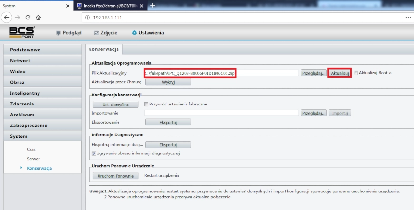The height and width of the screenshot is (210, 414).
Task: Expand the Network sidebar section
Action: (42, 61)
